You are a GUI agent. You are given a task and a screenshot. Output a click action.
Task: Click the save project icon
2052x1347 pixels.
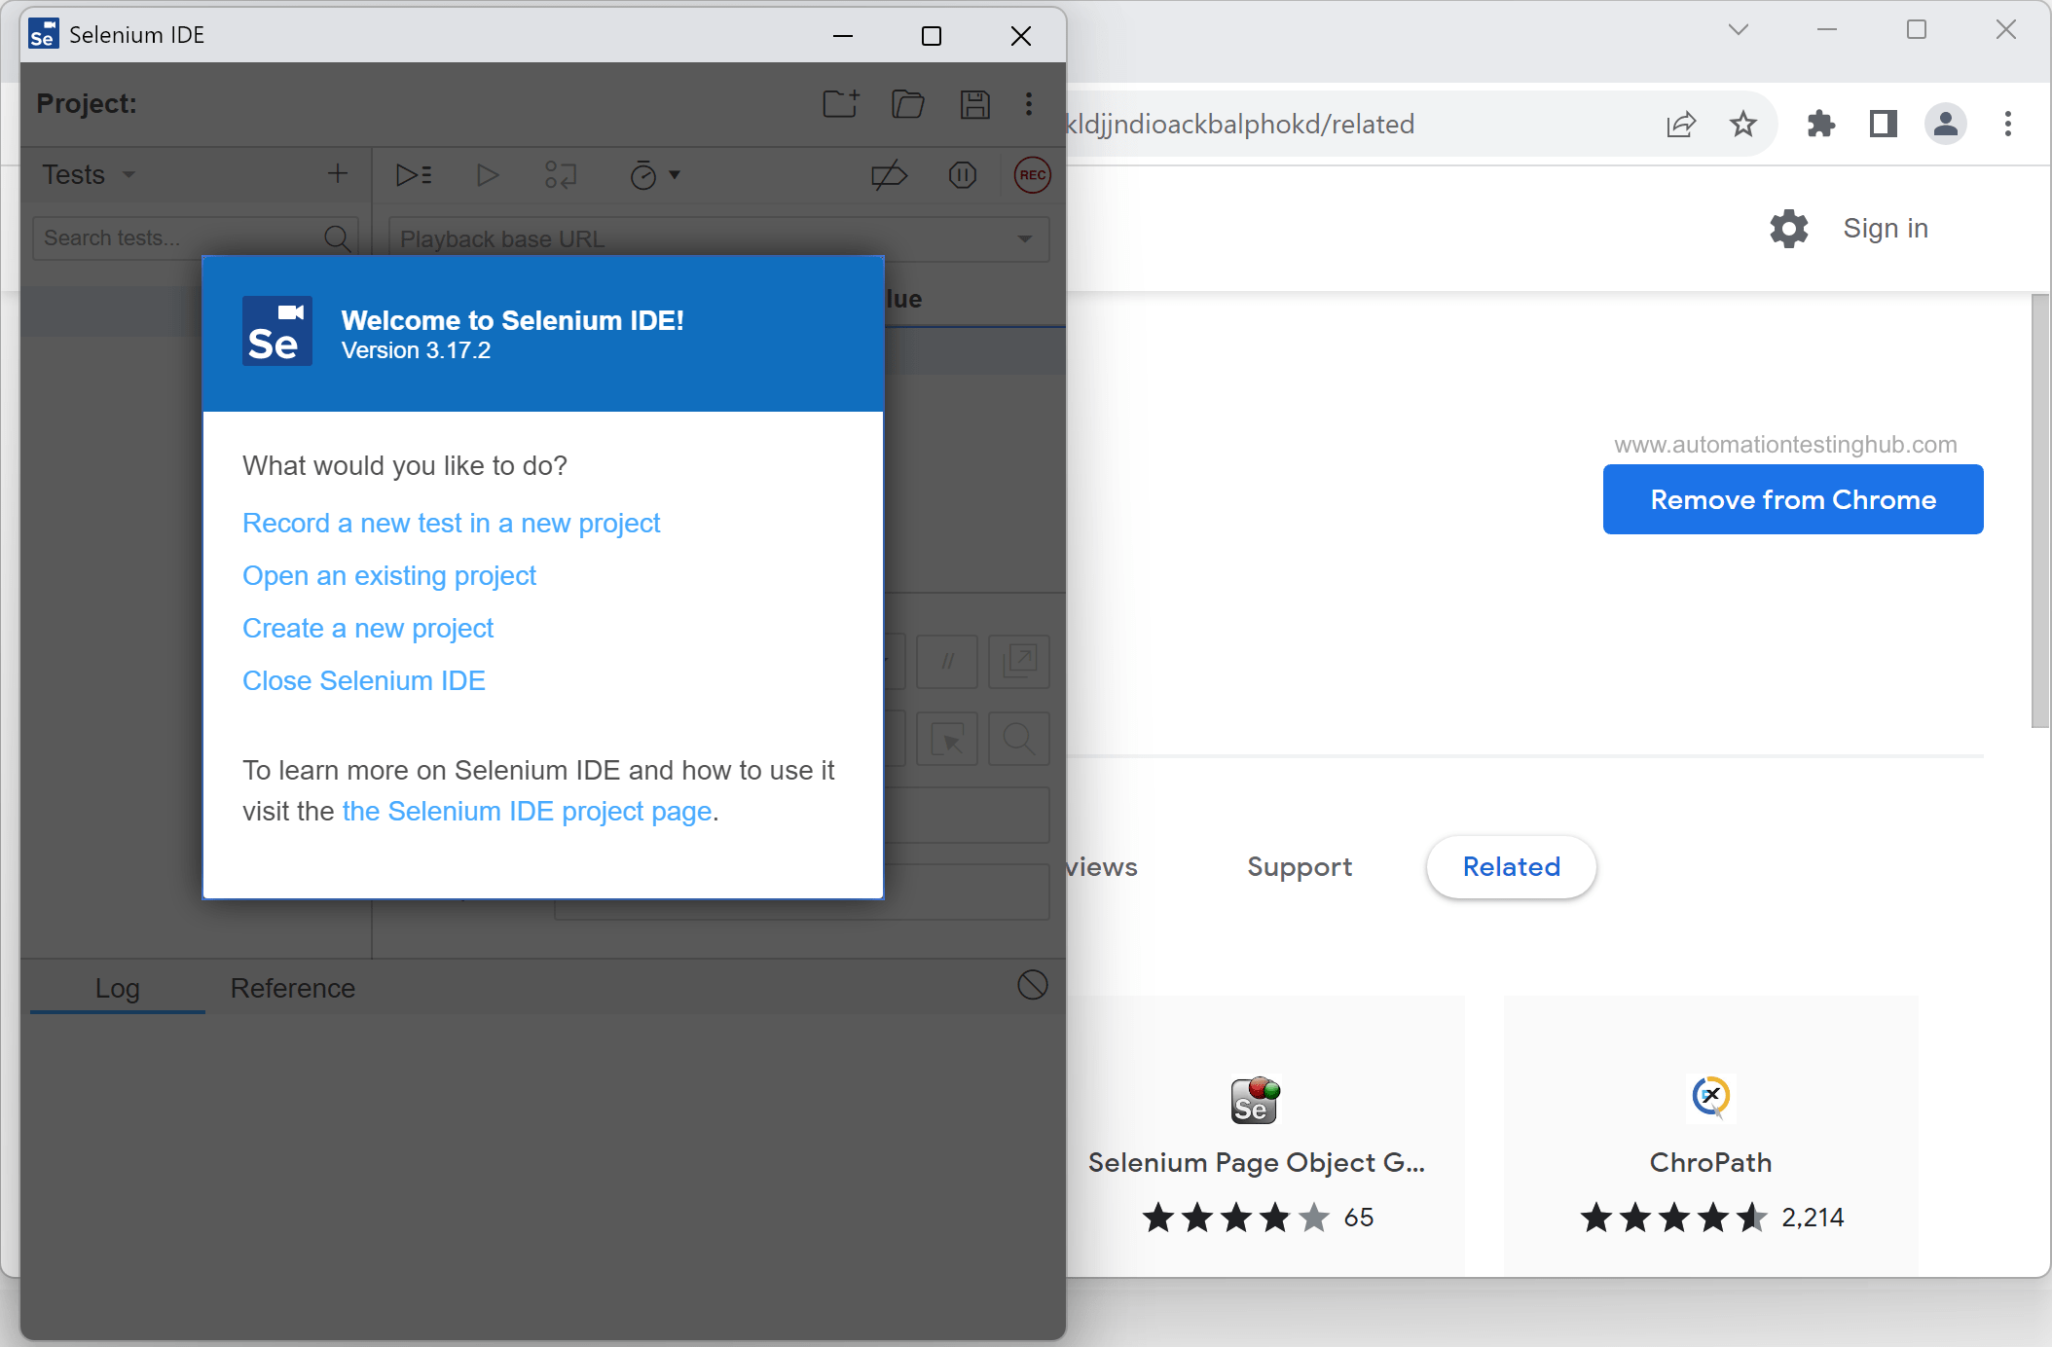pos(974,104)
